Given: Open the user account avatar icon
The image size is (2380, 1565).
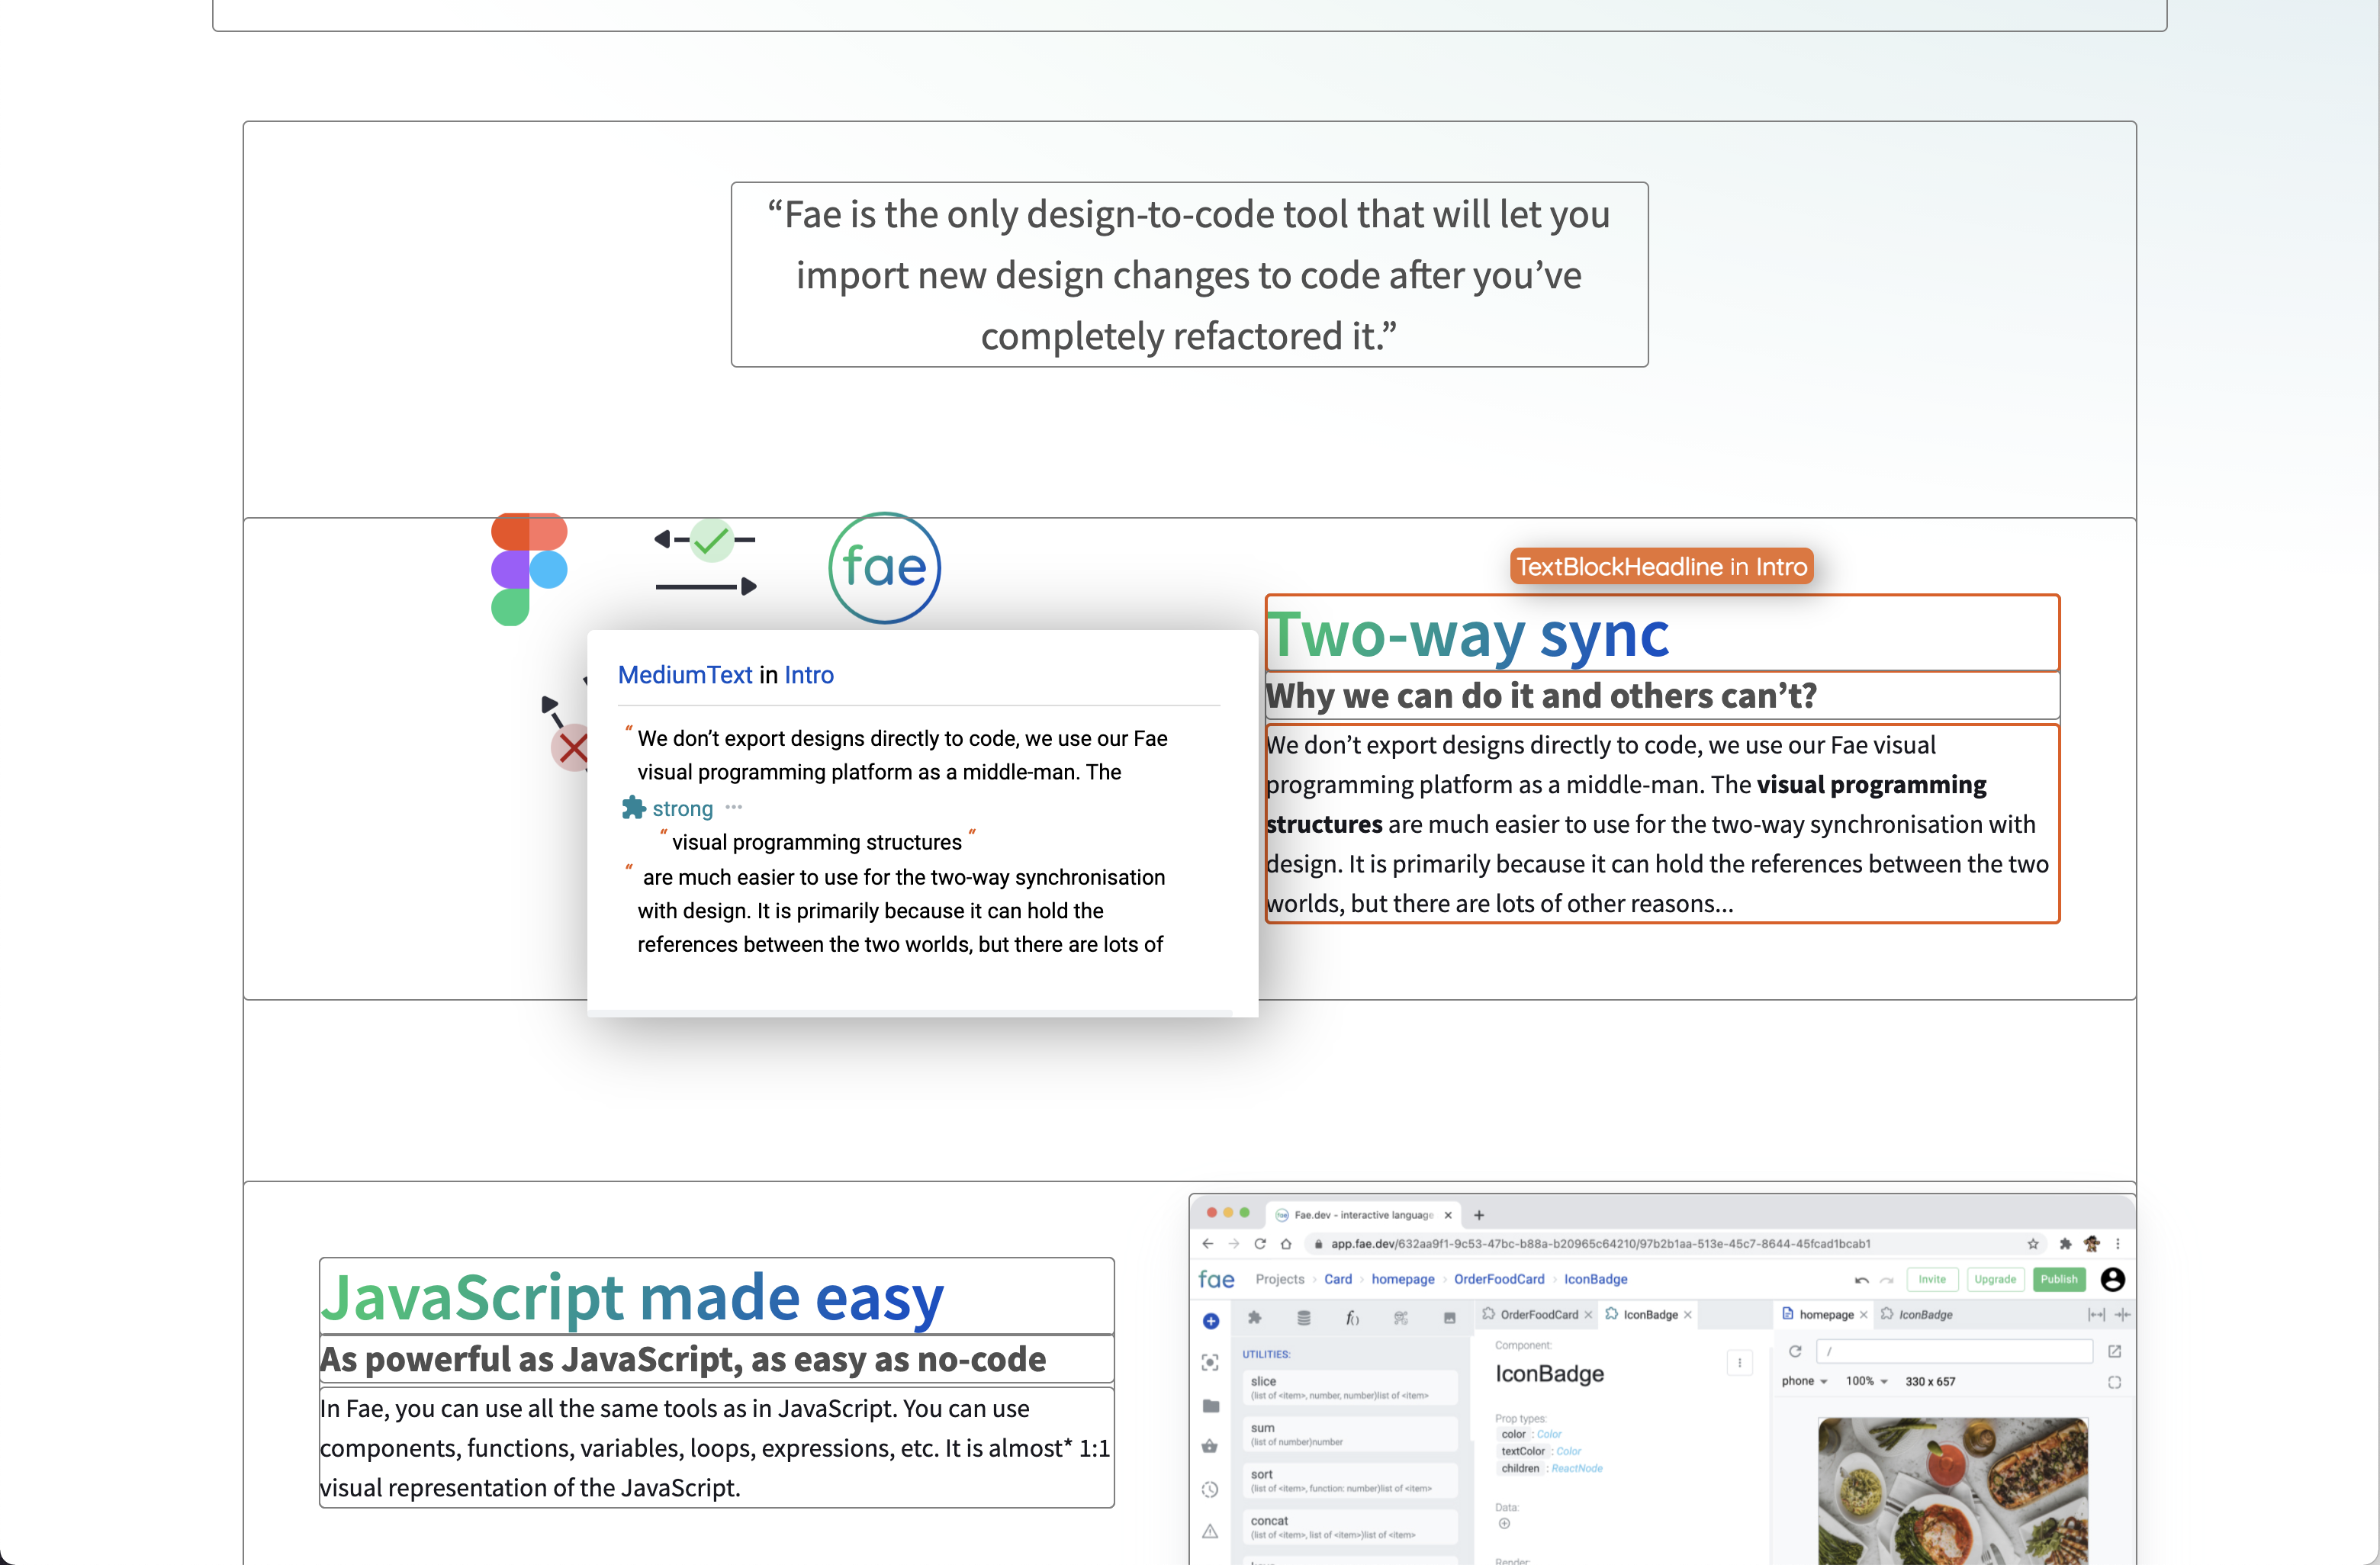Looking at the screenshot, I should click(2113, 1279).
